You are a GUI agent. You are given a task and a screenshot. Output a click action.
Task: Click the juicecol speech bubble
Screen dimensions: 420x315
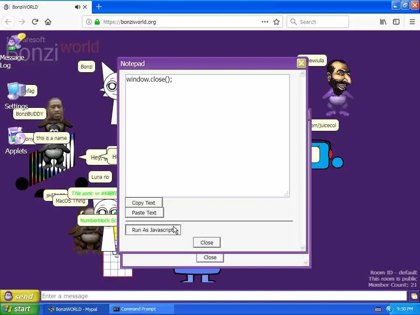click(324, 126)
